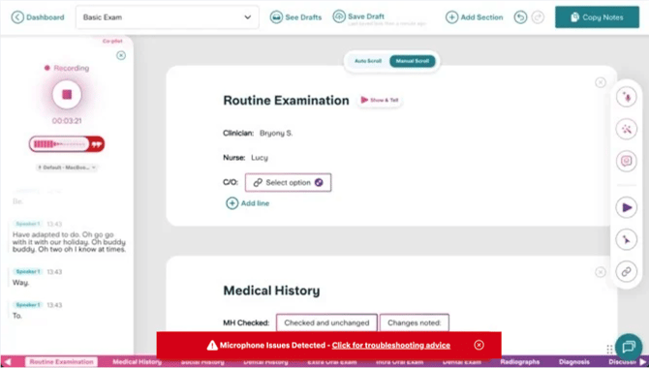The image size is (649, 368).
Task: Stop the recording with the stop button
Action: pyautogui.click(x=67, y=94)
